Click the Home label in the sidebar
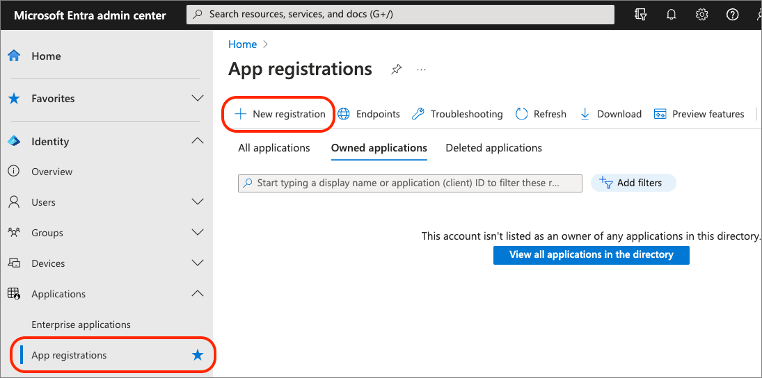Viewport: 762px width, 378px height. click(46, 56)
